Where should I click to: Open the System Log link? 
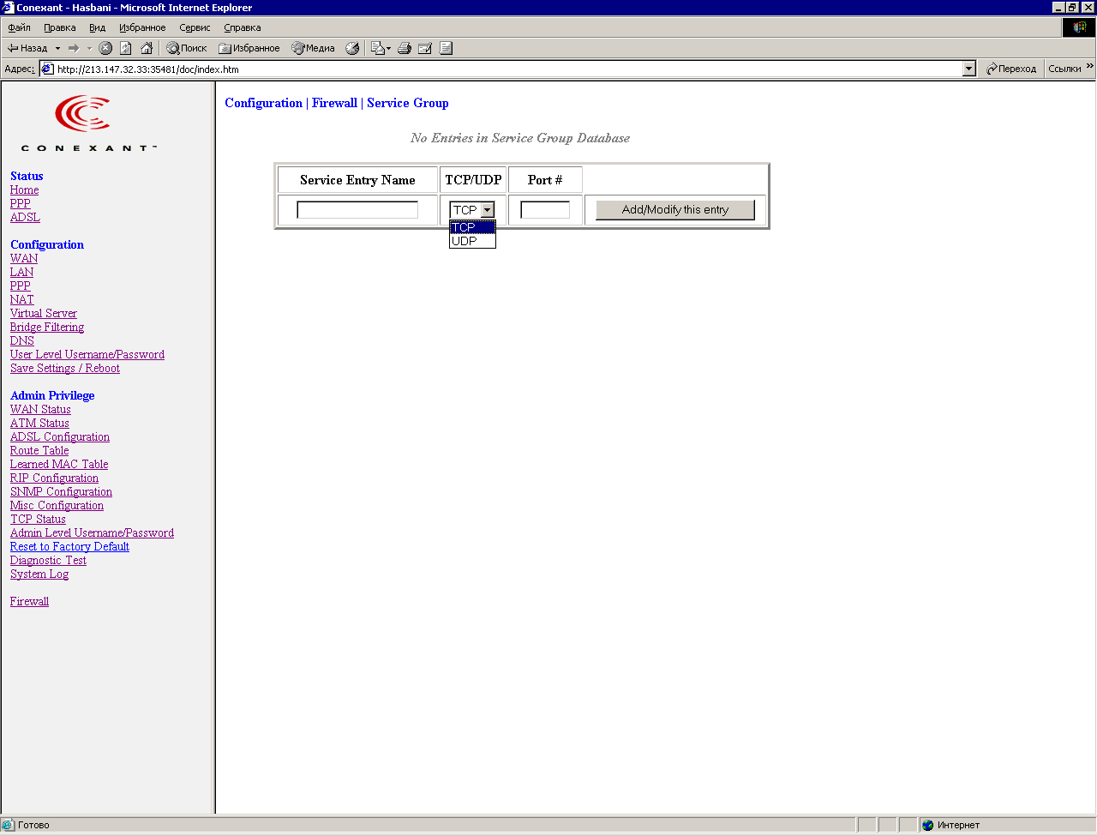coord(39,574)
